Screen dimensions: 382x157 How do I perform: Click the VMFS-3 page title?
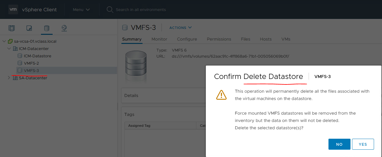[143, 27]
